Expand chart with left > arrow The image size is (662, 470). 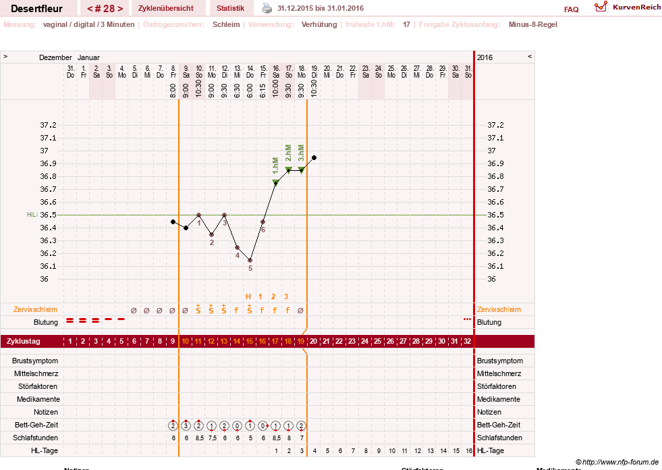(x=5, y=56)
